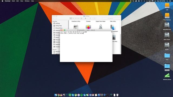173x97 pixels.
Task: Select AirDrop in Finder sidebar
Action: (56, 23)
